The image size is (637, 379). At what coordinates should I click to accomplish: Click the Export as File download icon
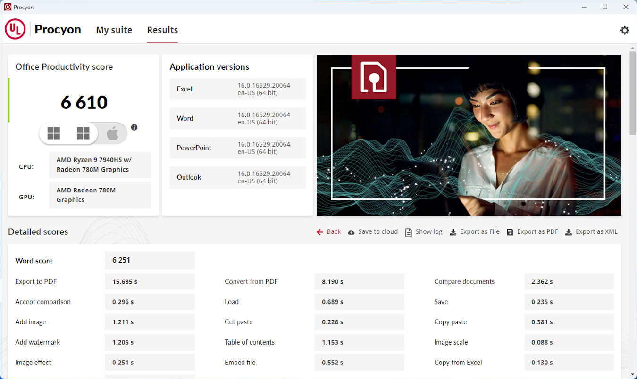(453, 232)
